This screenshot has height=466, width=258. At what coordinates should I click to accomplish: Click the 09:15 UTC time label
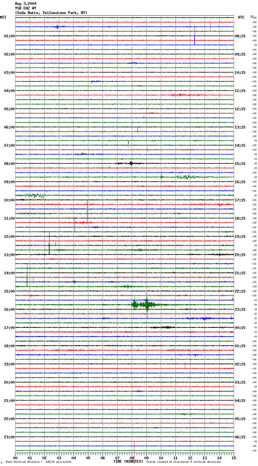click(240, 54)
